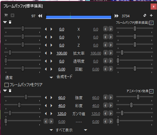Decrease left 彩度 value with left arrow

(46, 106)
